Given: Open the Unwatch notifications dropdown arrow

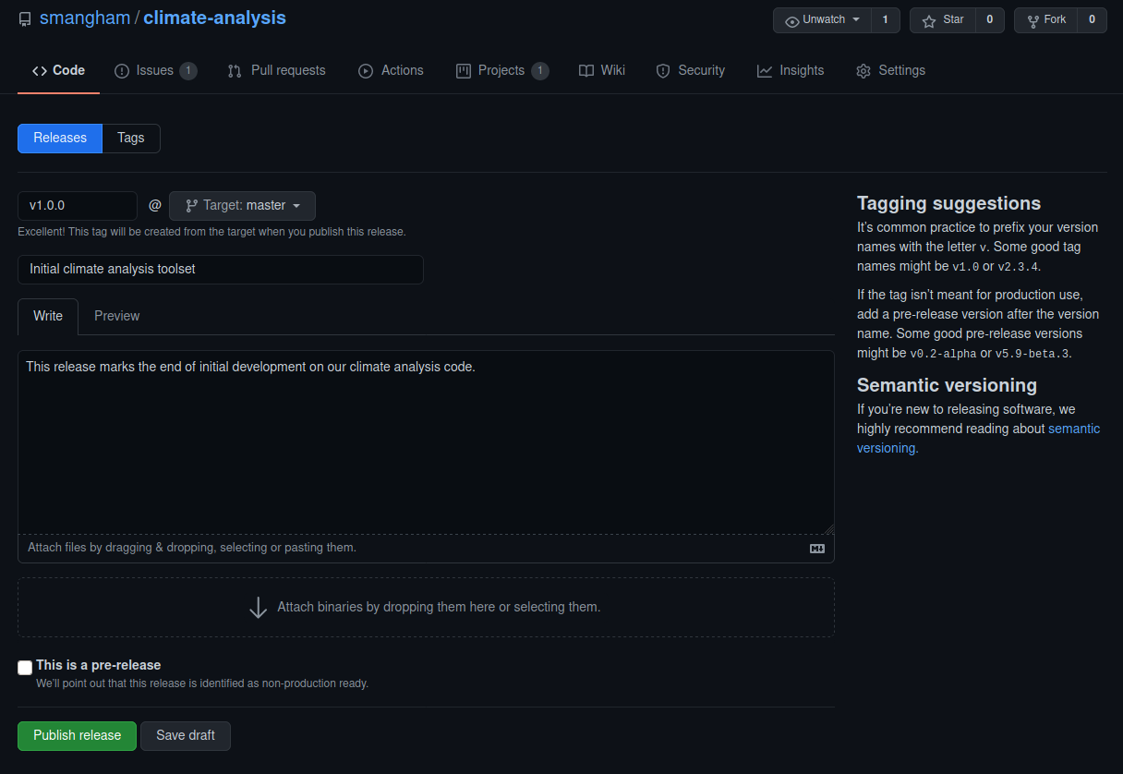Looking at the screenshot, I should click(856, 20).
